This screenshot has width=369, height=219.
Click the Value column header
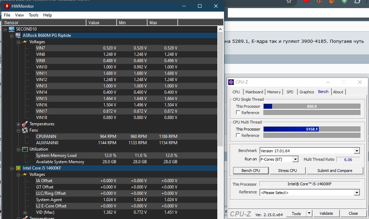click(101, 22)
